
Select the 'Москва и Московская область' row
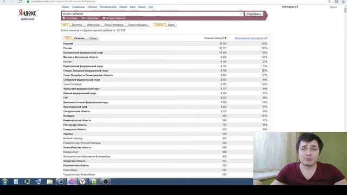(x=165, y=57)
